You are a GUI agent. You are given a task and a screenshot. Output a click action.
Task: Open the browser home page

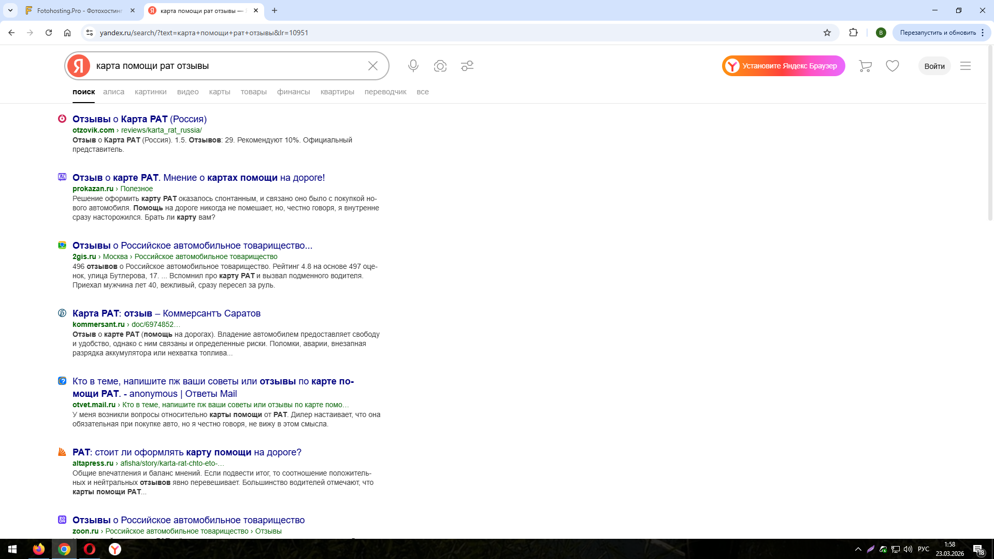67,33
